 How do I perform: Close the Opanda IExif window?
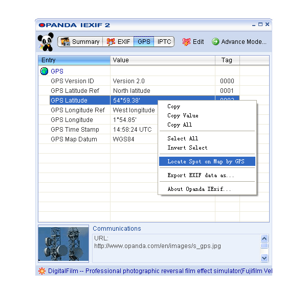pos(267,24)
